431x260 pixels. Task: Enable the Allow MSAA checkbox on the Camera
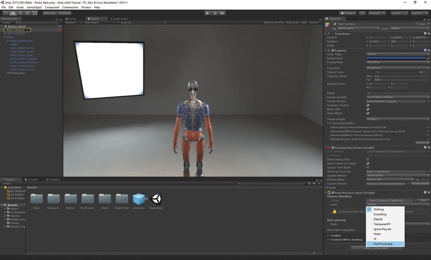(x=367, y=113)
